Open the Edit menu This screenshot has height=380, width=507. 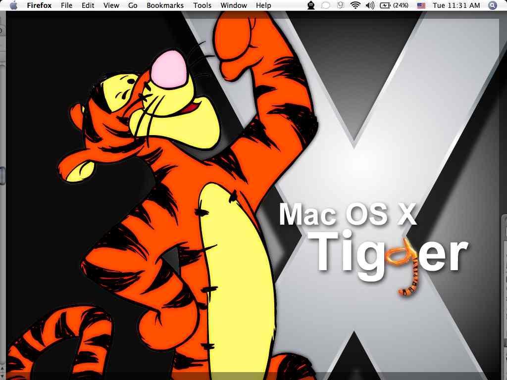click(88, 5)
